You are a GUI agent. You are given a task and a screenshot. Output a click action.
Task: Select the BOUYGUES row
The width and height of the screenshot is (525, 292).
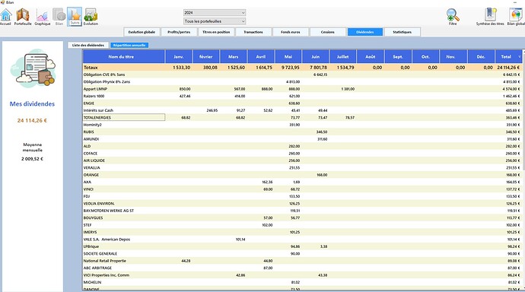pos(302,217)
